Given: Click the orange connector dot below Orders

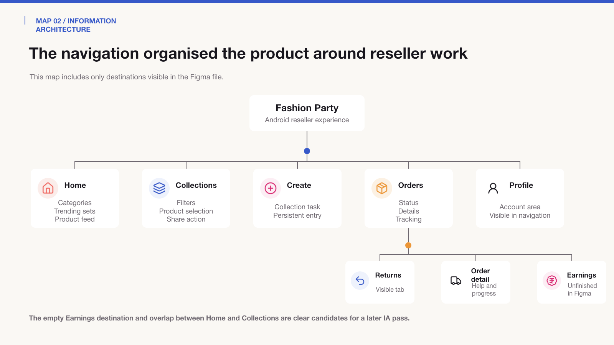Looking at the screenshot, I should 408,245.
